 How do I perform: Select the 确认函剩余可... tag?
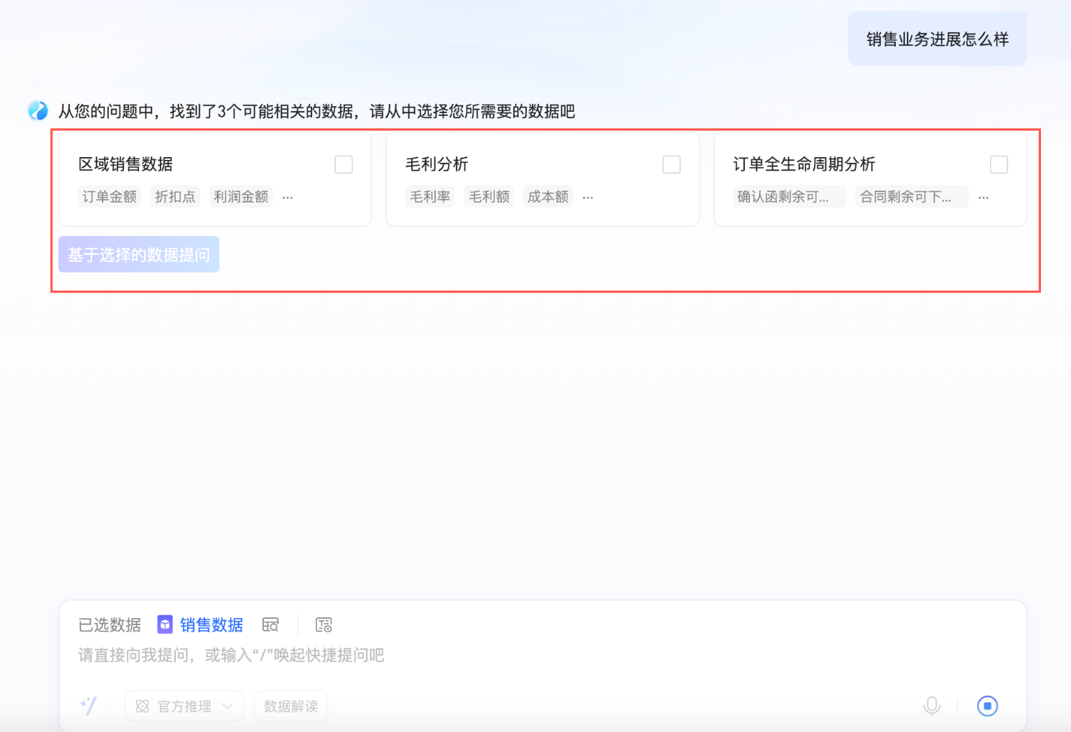[x=790, y=197]
